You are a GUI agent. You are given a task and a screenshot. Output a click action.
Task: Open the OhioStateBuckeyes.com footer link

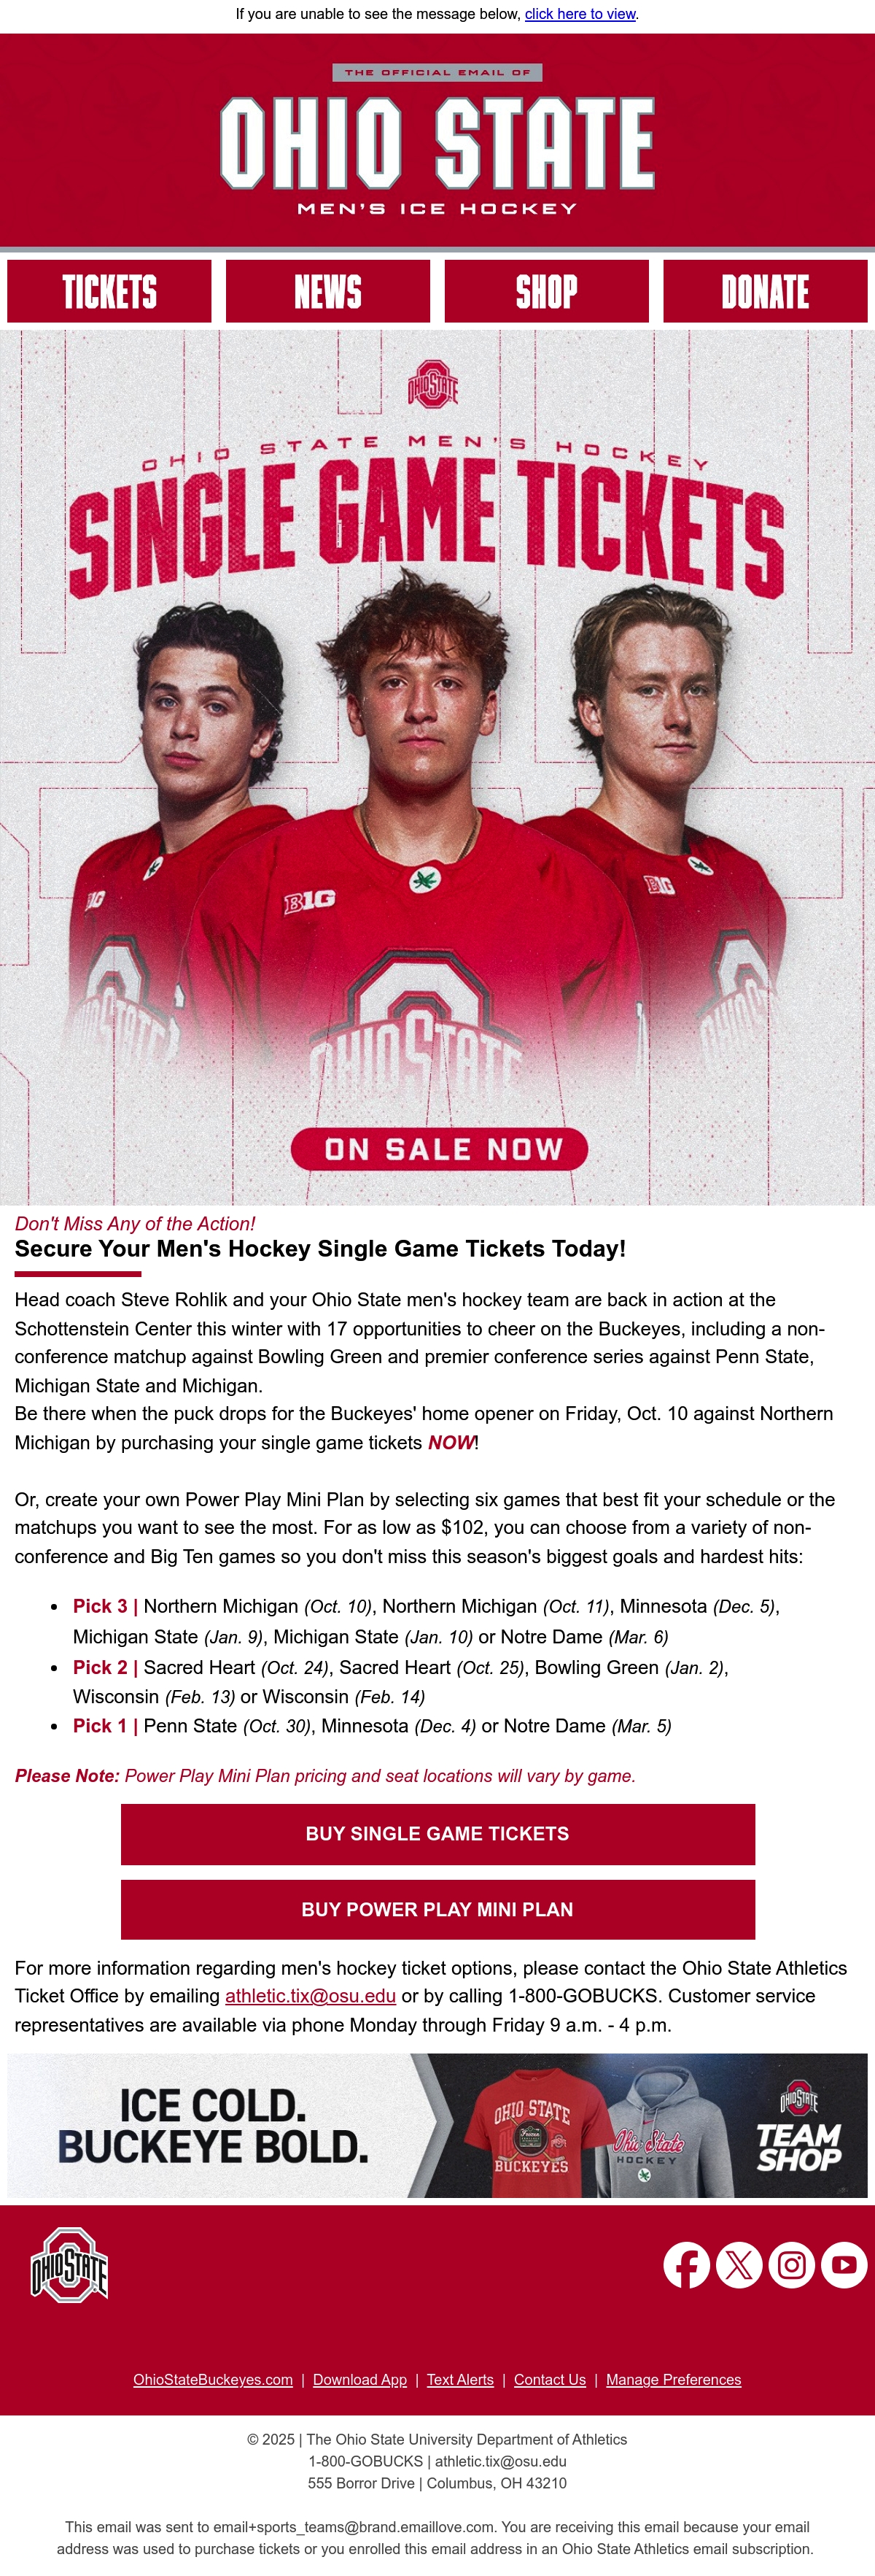pos(213,2380)
